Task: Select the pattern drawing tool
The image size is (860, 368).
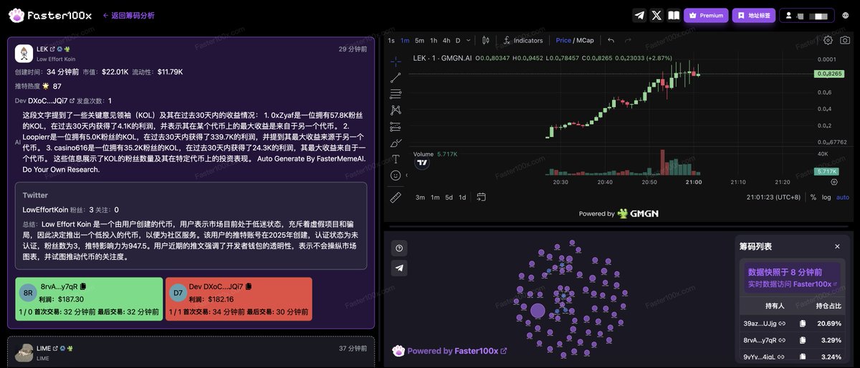Action: [396, 110]
